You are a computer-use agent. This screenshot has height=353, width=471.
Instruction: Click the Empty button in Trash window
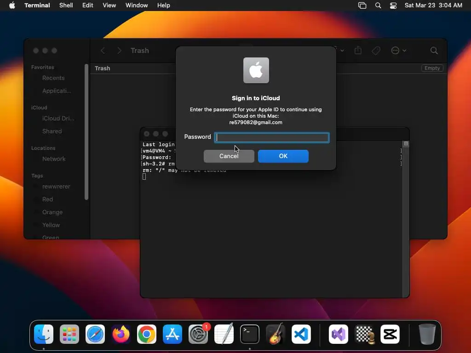click(432, 68)
